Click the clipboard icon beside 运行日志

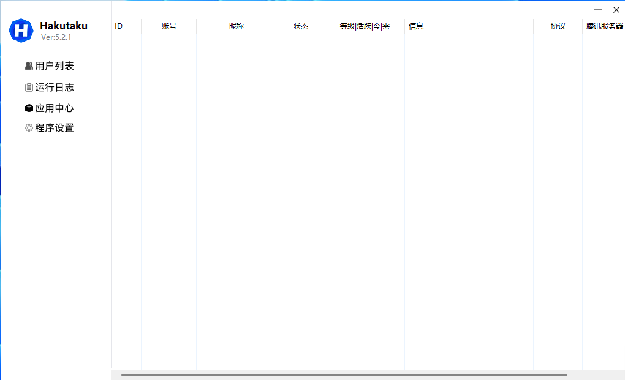click(x=29, y=88)
